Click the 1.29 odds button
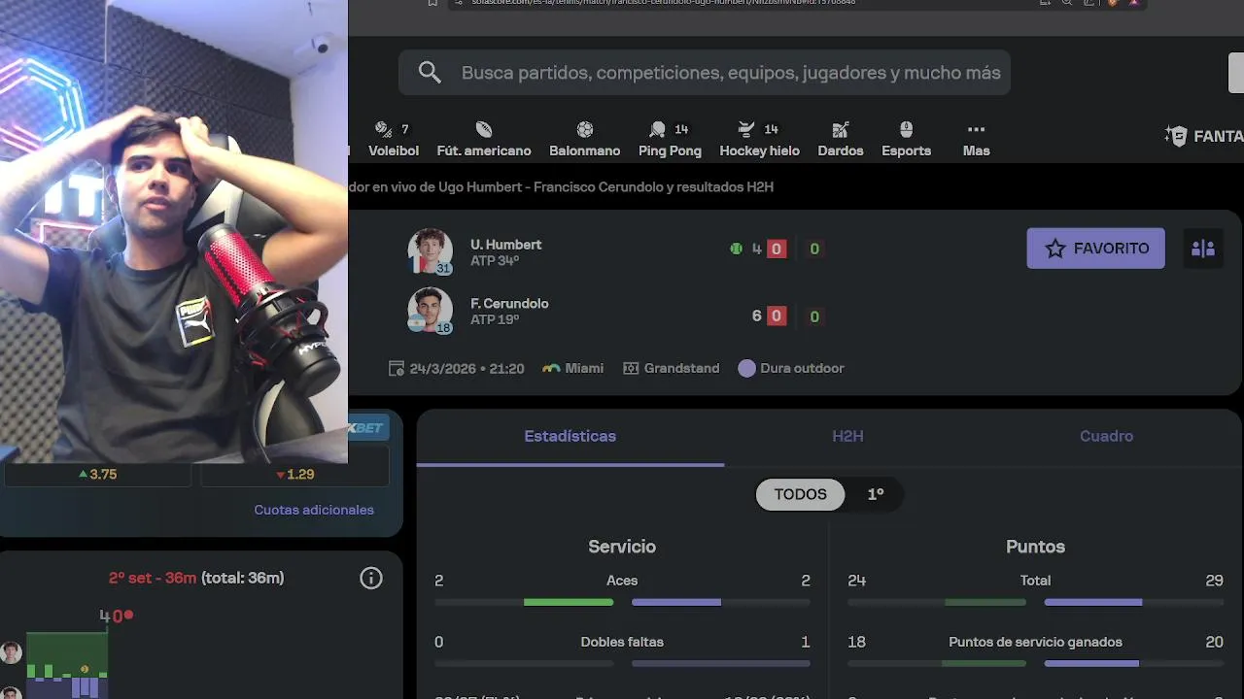The height and width of the screenshot is (699, 1244). click(294, 475)
